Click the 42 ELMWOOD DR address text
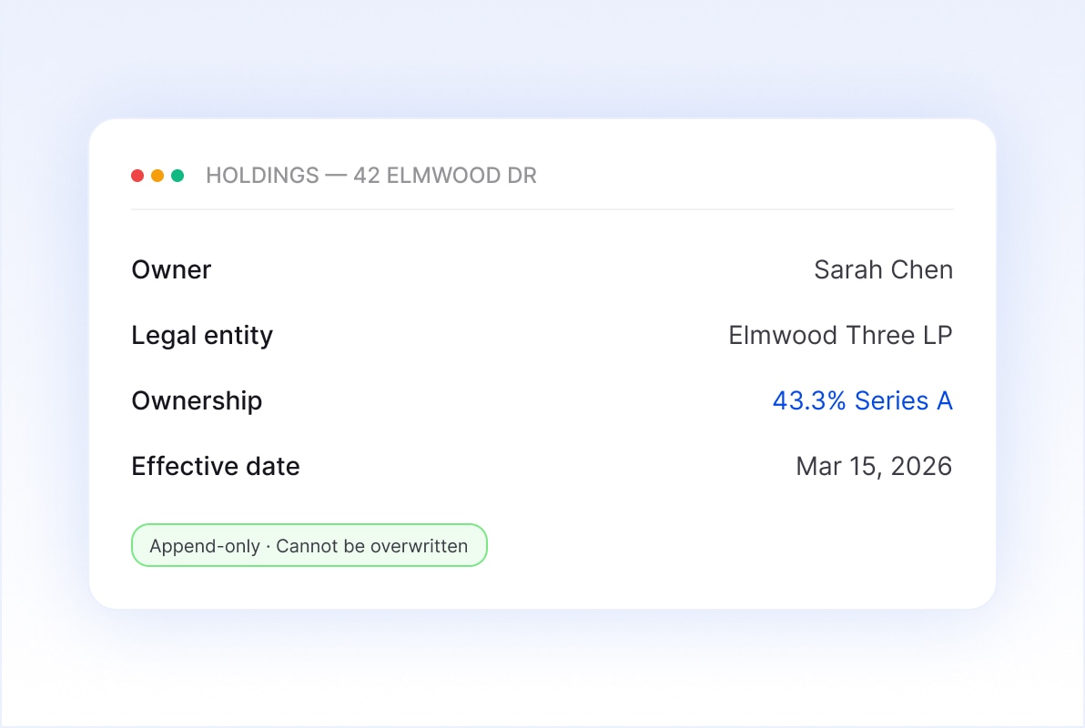1085x728 pixels. [444, 176]
